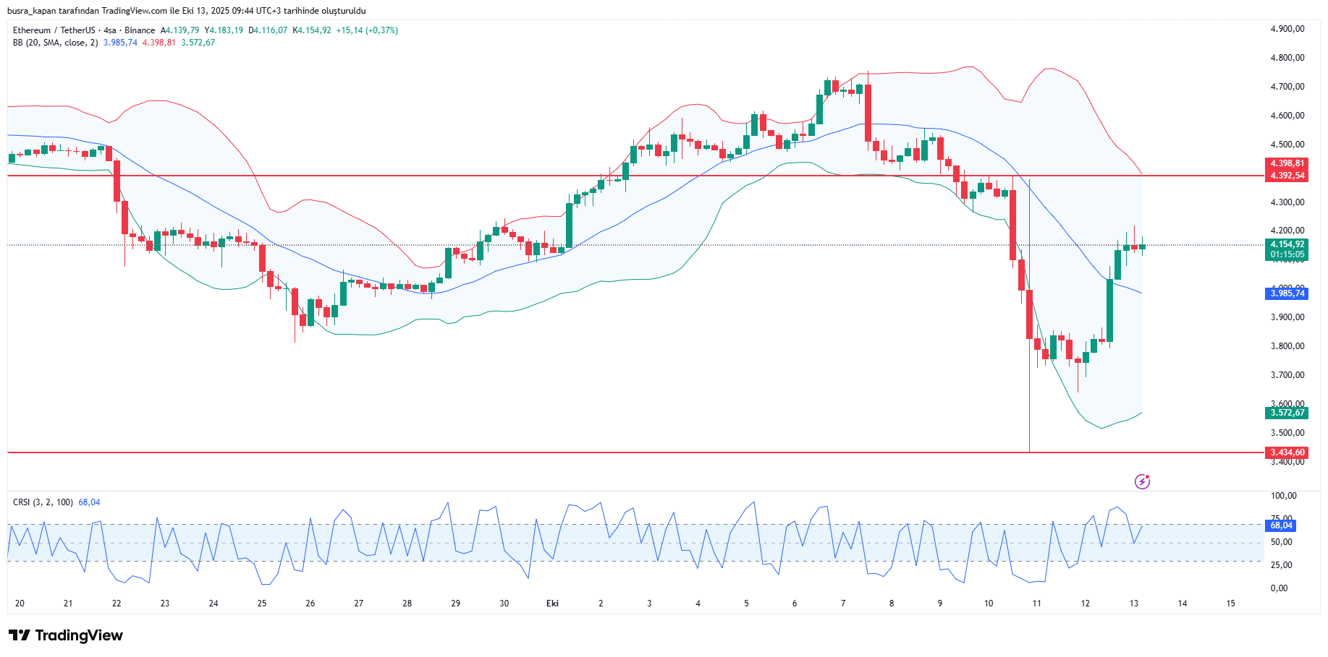
Task: Click the blue 68,04 CRSI value label
Action: pyautogui.click(x=1281, y=525)
